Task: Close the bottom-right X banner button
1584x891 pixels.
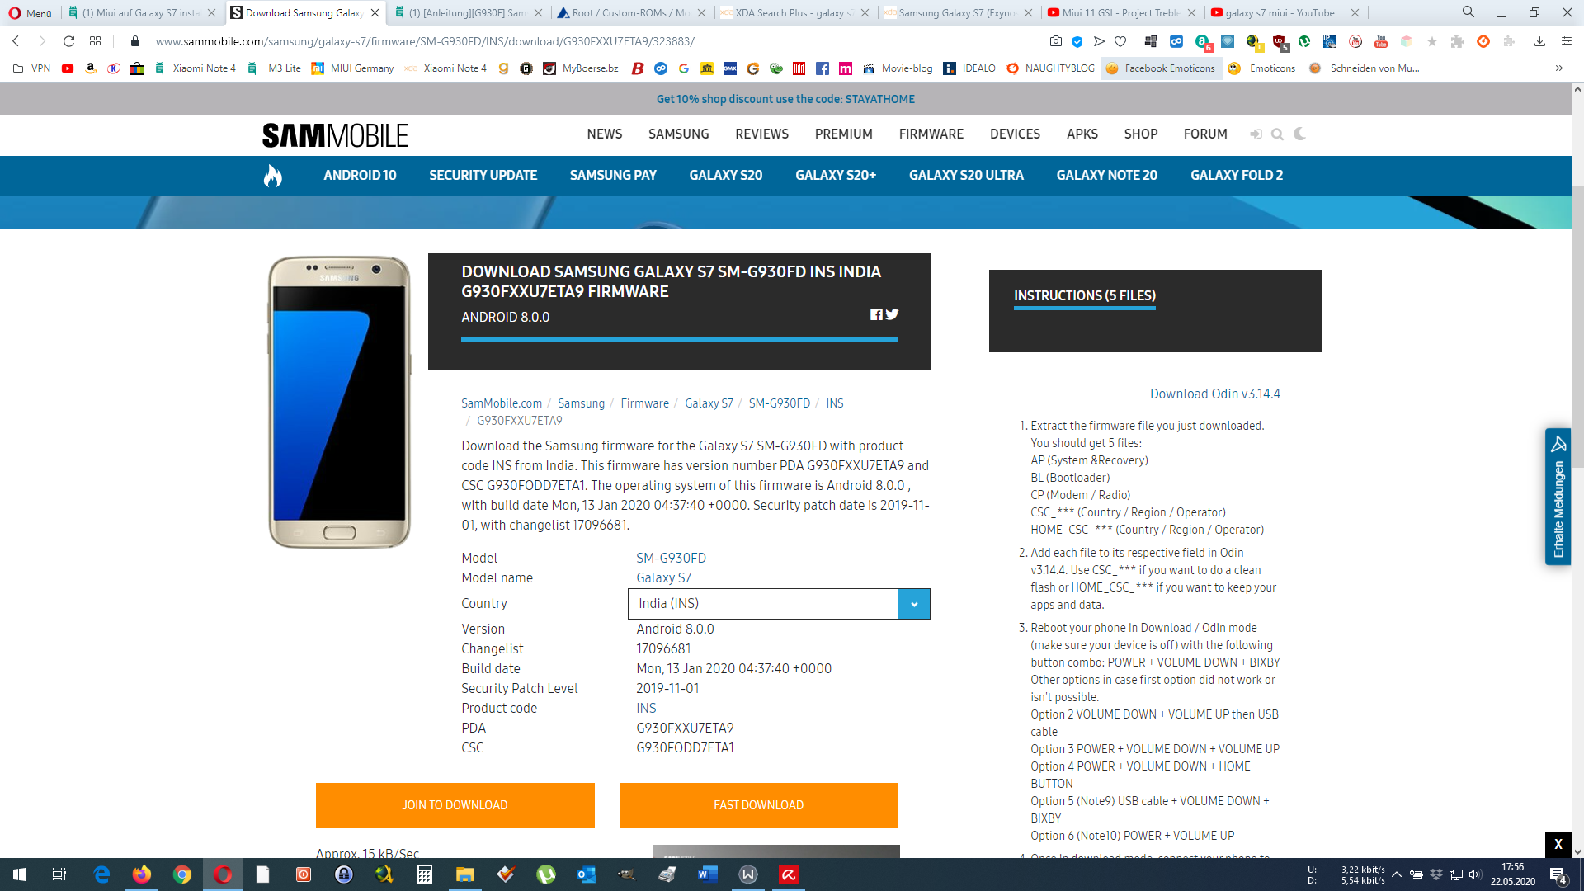Action: 1558,844
